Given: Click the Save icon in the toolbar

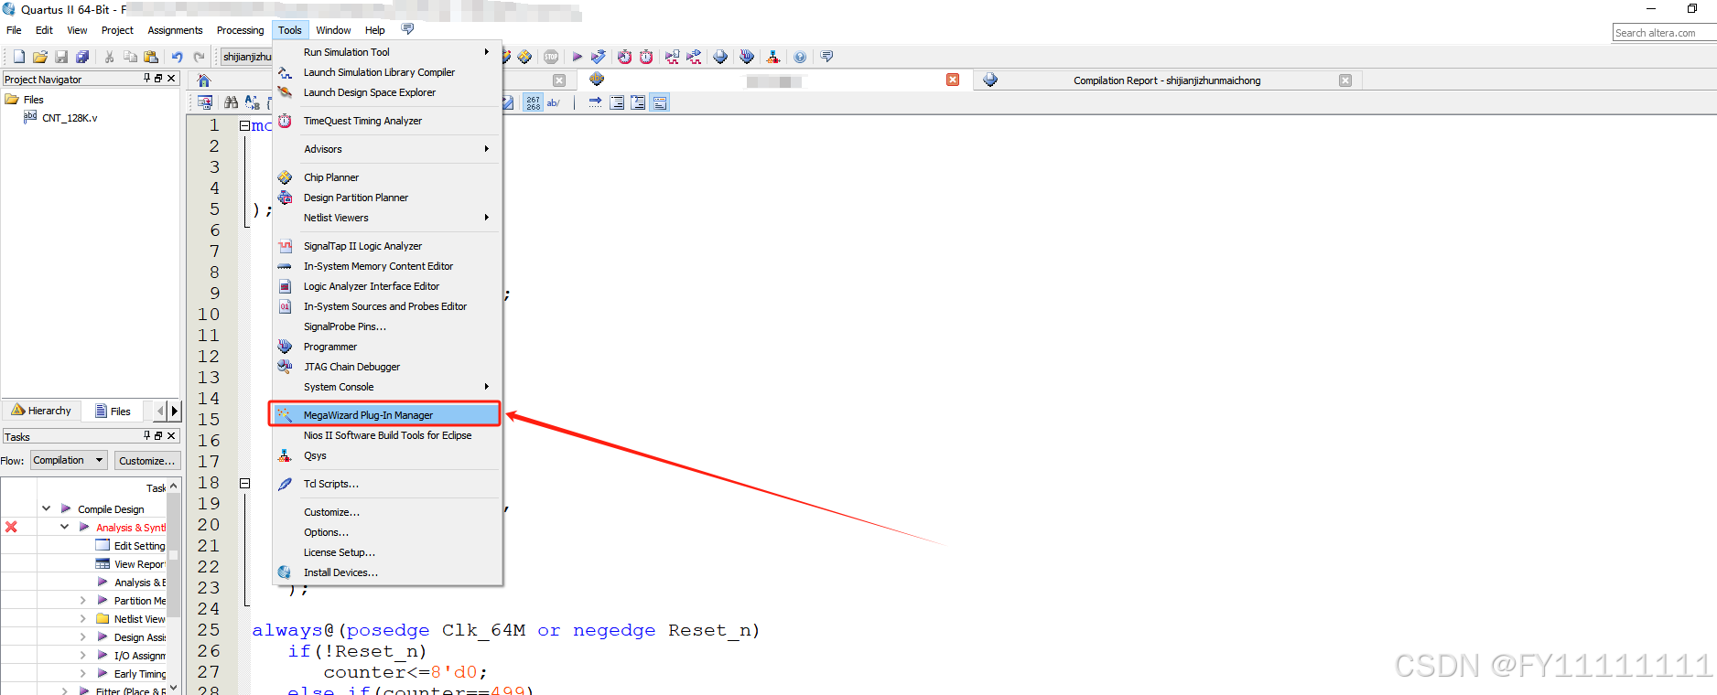Looking at the screenshot, I should pos(61,57).
